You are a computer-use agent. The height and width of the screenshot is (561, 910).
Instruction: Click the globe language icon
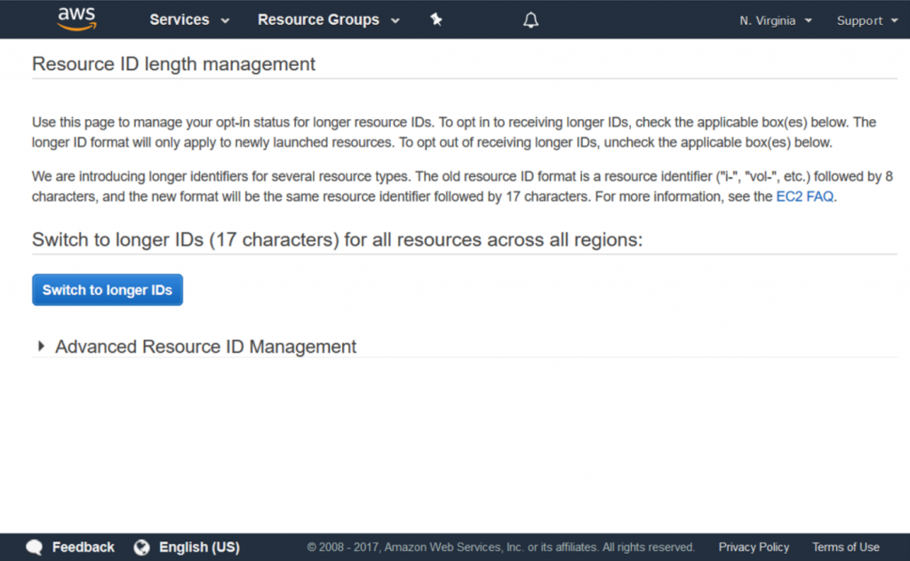141,547
